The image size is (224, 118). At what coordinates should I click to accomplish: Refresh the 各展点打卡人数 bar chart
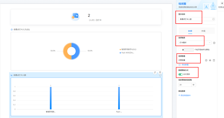[160, 75]
